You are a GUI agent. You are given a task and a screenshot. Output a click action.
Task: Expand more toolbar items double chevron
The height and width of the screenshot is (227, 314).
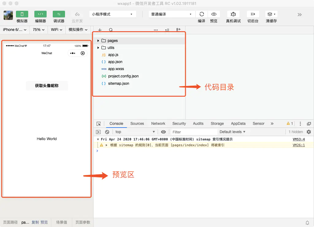300,15
